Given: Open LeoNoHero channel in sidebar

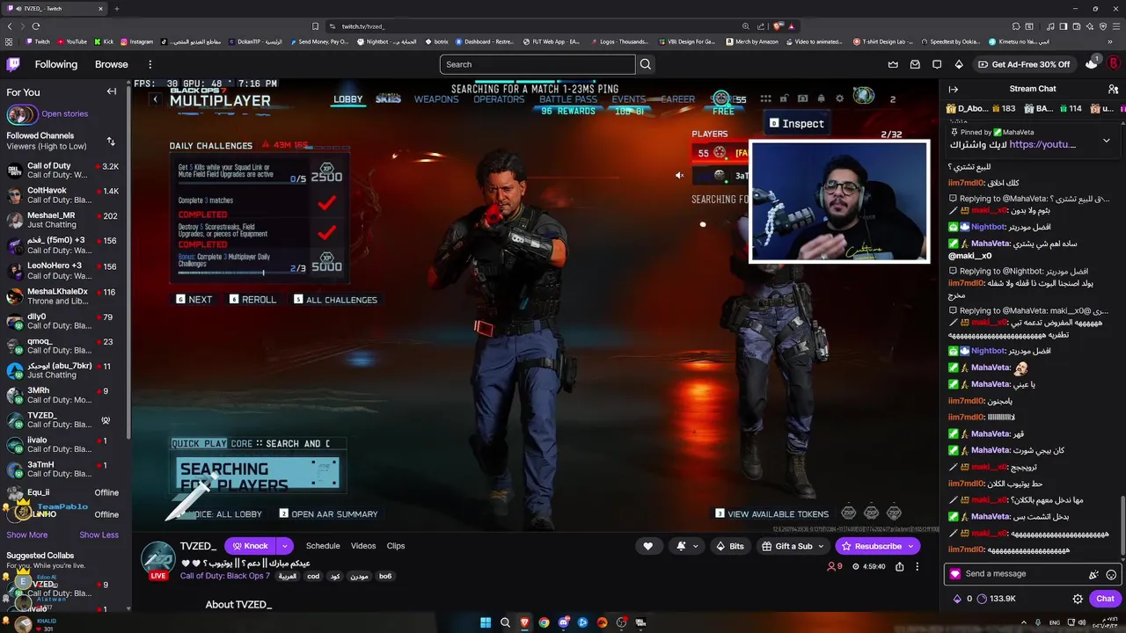Looking at the screenshot, I should tap(65, 271).
